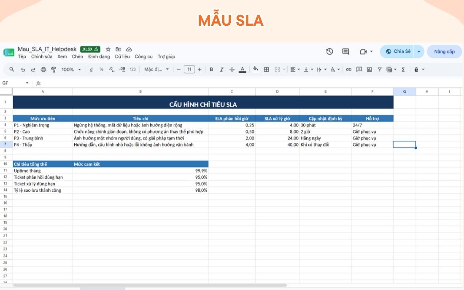464x290 pixels.
Task: Activate the paint format tool
Action: tap(54, 70)
